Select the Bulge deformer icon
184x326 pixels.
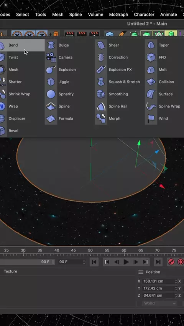(51, 45)
